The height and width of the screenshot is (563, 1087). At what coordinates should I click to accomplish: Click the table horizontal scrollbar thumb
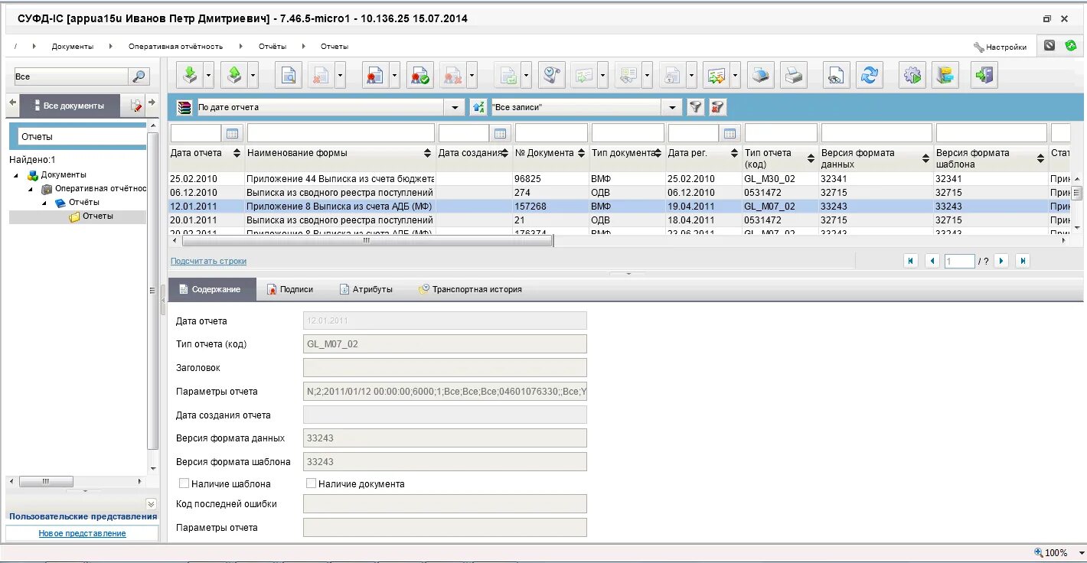[366, 240]
